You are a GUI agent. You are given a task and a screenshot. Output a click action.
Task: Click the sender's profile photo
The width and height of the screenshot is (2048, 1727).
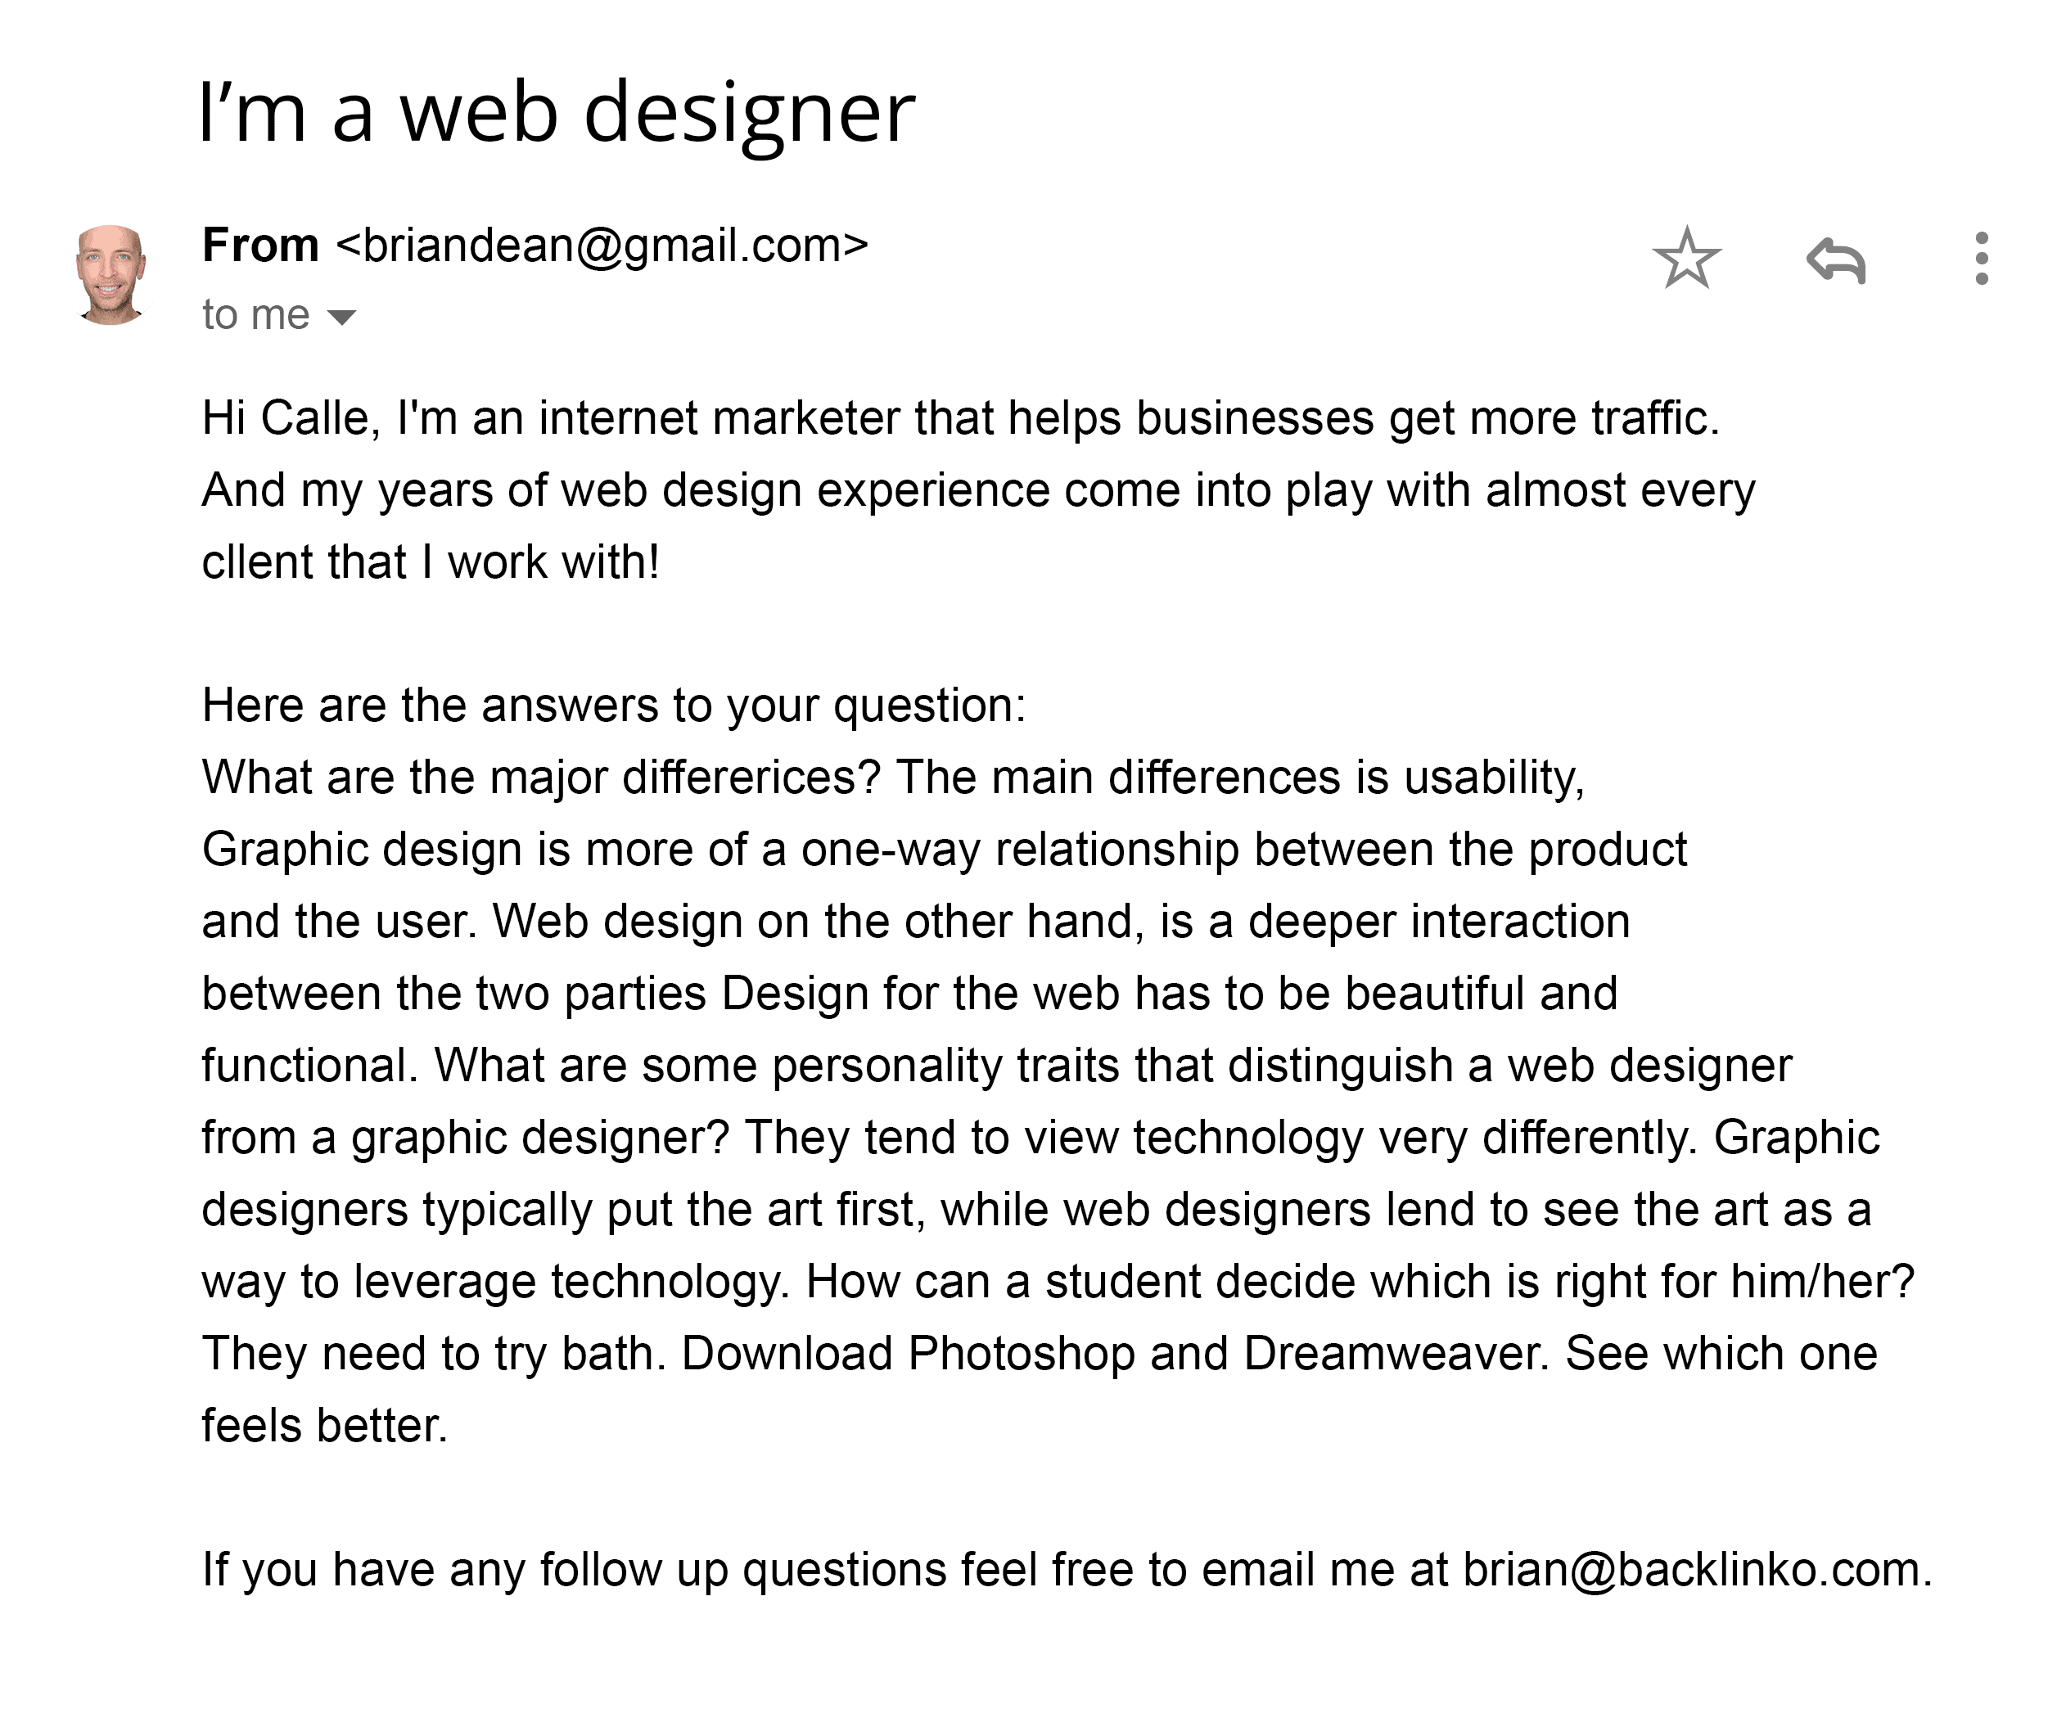111,274
